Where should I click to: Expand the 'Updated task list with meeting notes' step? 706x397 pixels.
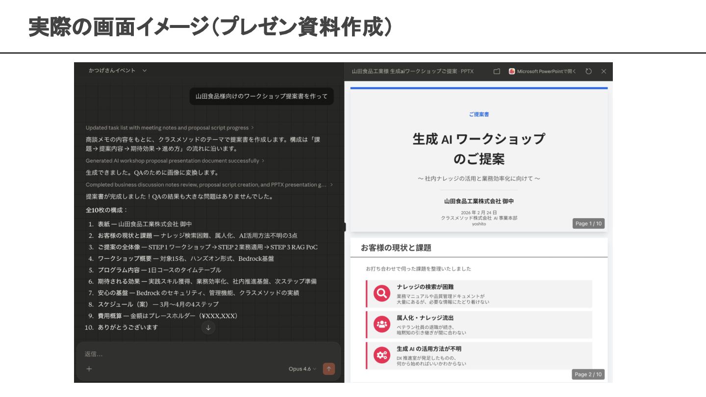point(170,128)
